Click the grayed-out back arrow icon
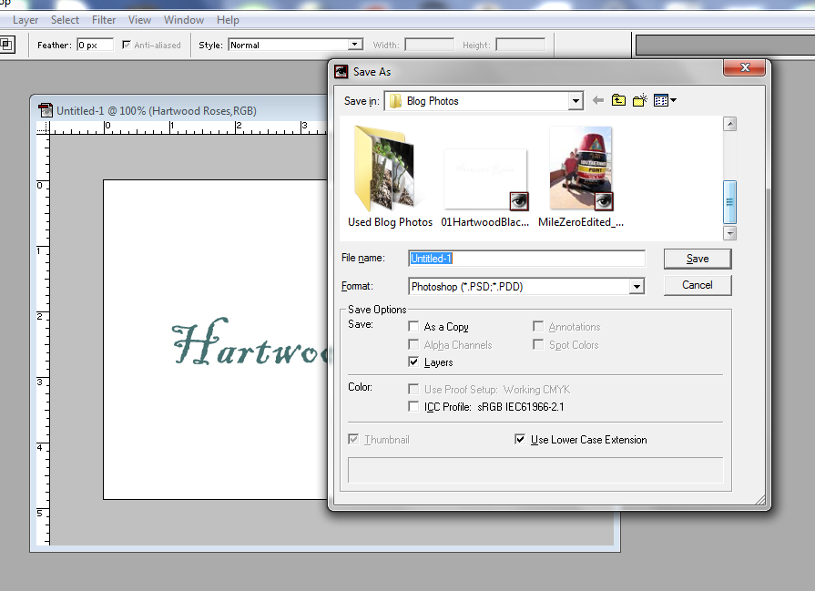The width and height of the screenshot is (815, 591). [596, 100]
